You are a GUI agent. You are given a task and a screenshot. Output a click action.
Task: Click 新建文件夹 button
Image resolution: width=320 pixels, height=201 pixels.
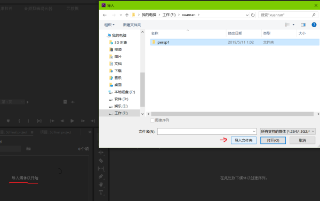point(132,25)
